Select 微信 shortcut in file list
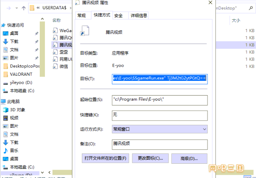 [63, 67]
